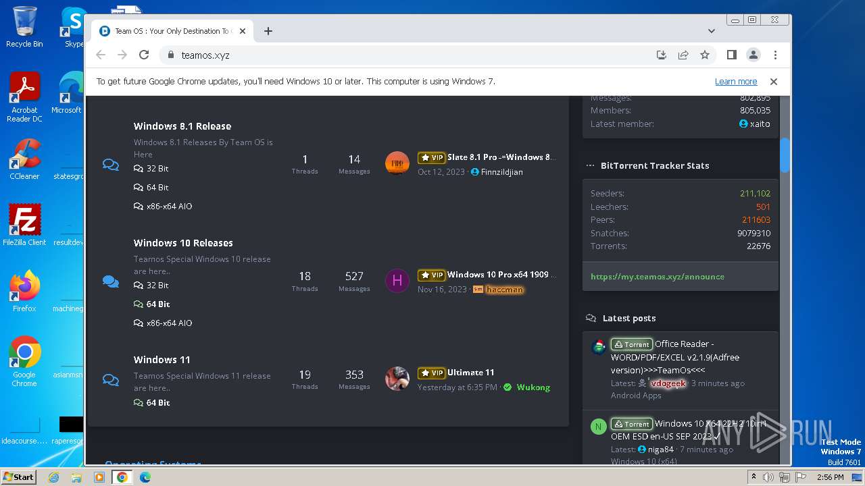The height and width of the screenshot is (486, 865).
Task: Click the Windows 11 forum bubble icon
Action: point(111,379)
